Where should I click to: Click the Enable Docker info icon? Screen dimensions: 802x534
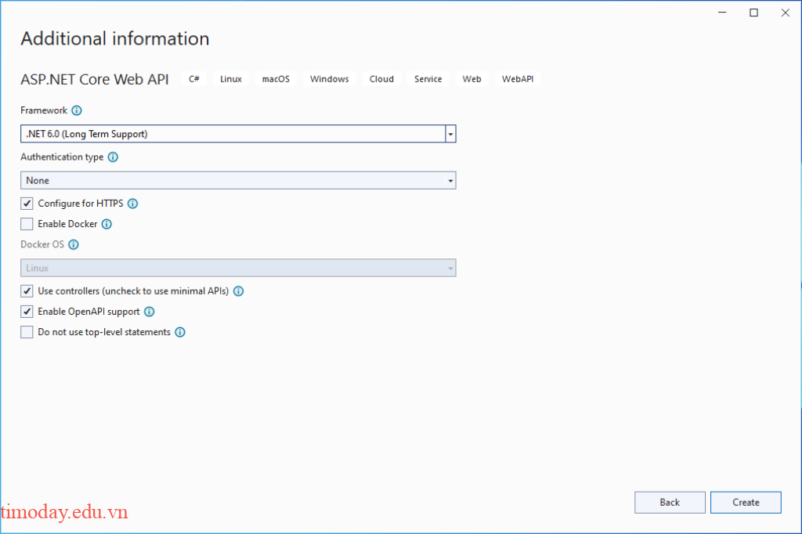point(108,224)
